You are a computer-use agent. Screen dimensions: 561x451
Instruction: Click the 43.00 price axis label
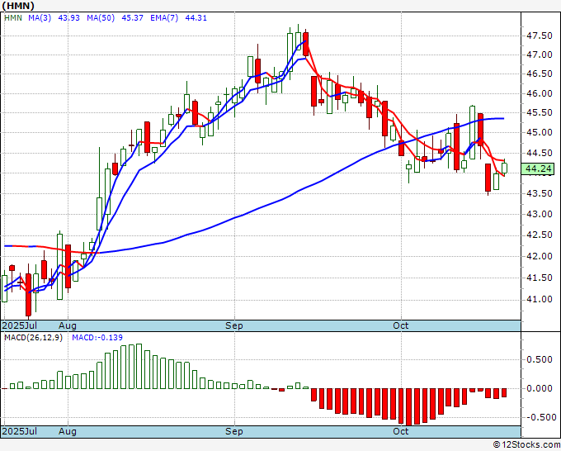tap(540, 214)
